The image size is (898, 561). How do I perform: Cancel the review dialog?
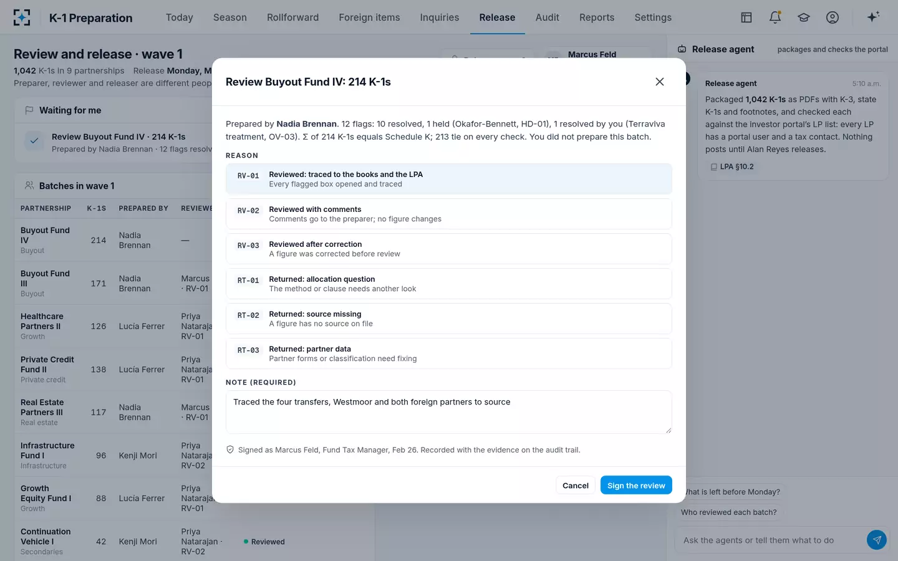click(575, 485)
